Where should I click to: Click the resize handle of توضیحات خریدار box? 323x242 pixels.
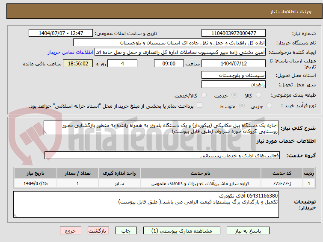(x=15, y=215)
